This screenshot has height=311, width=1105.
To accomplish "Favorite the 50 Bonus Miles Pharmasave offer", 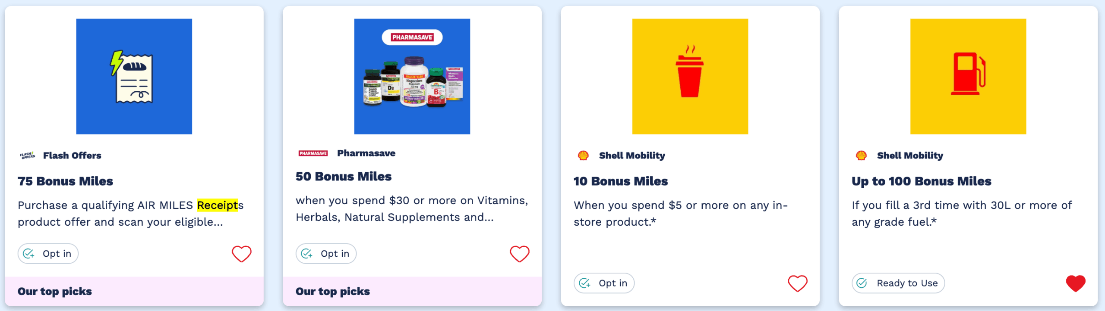I will (520, 253).
